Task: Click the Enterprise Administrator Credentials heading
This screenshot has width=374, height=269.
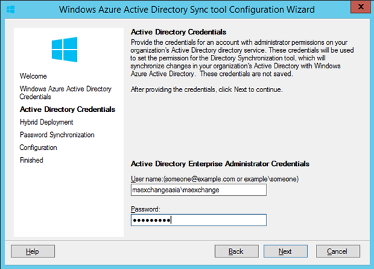Action: [x=220, y=164]
